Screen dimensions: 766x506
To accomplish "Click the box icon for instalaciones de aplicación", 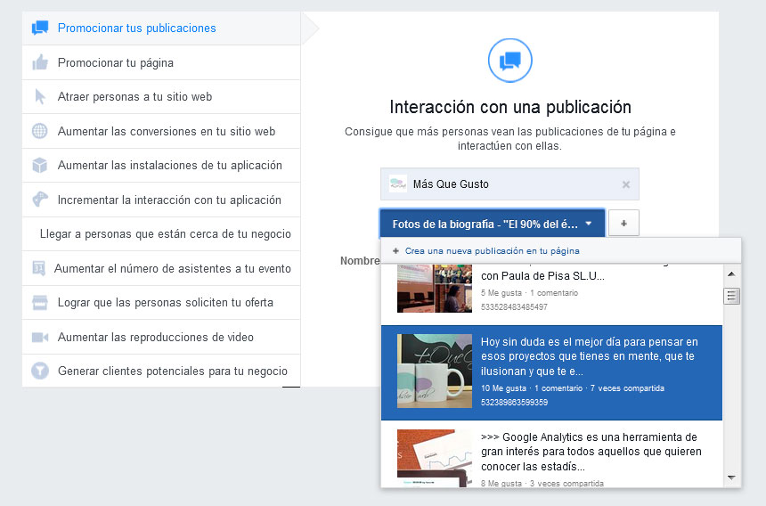I will tap(39, 166).
